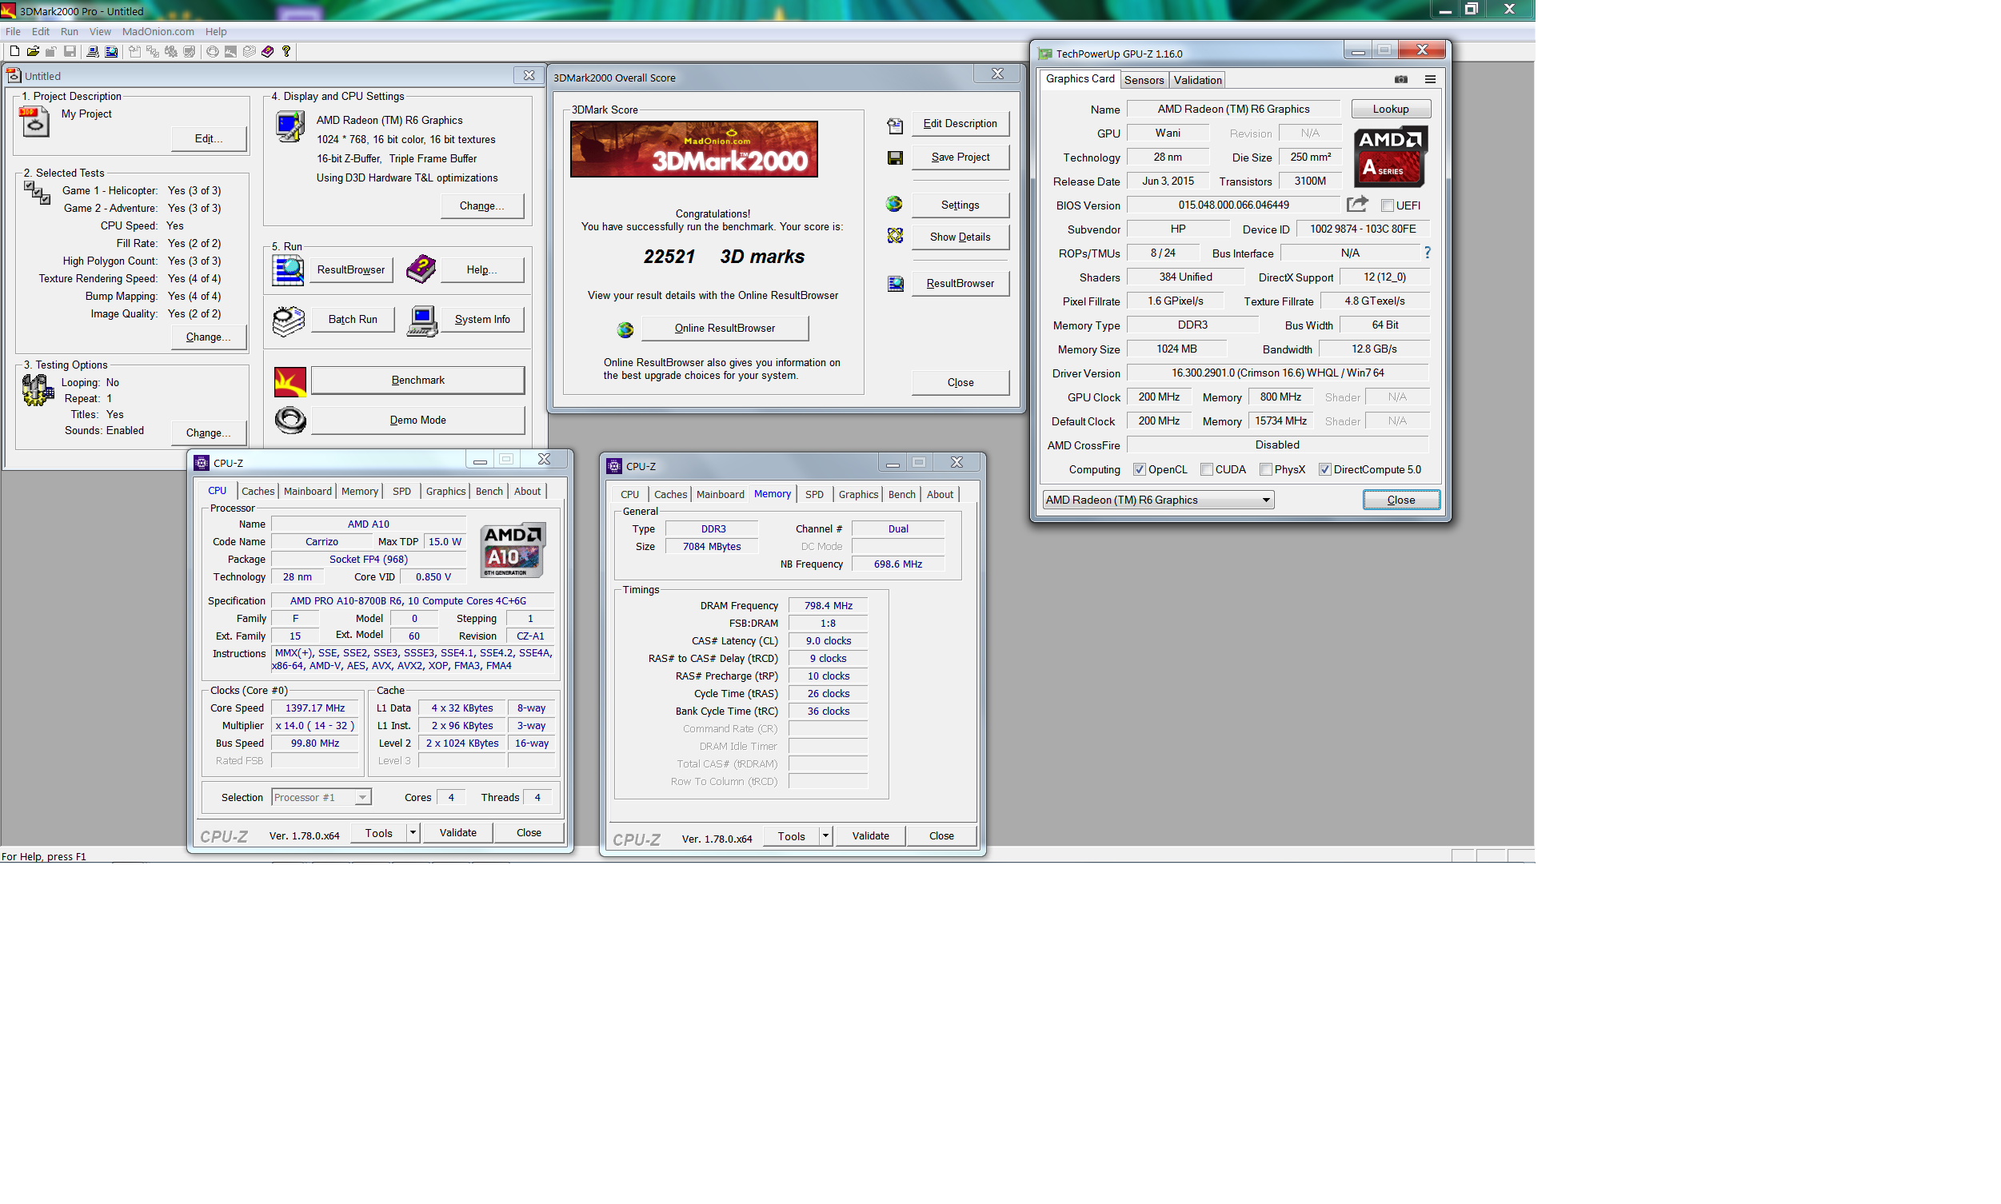This screenshot has height=1204, width=2001.
Task: Click the 3DMark2000 banner image
Action: [693, 150]
